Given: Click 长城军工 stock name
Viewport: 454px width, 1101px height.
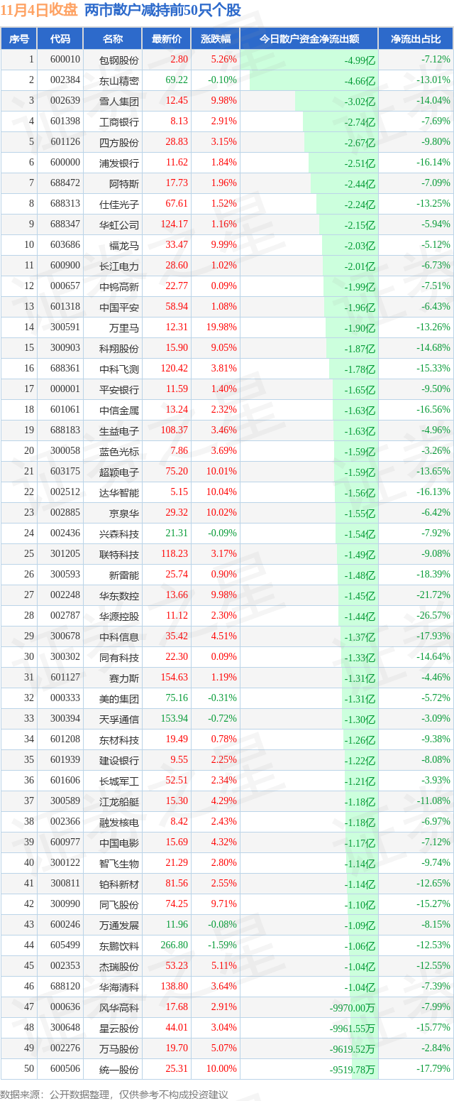Looking at the screenshot, I should 121,781.
